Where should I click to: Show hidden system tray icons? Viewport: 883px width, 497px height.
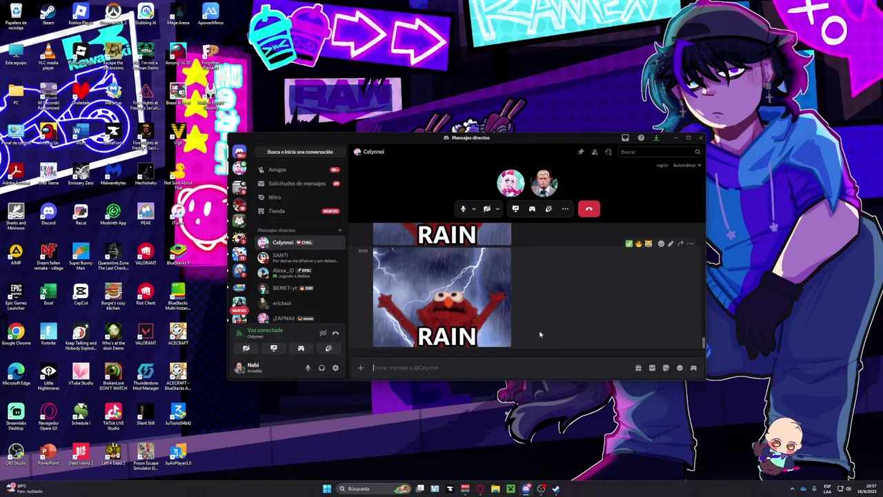[x=791, y=489]
